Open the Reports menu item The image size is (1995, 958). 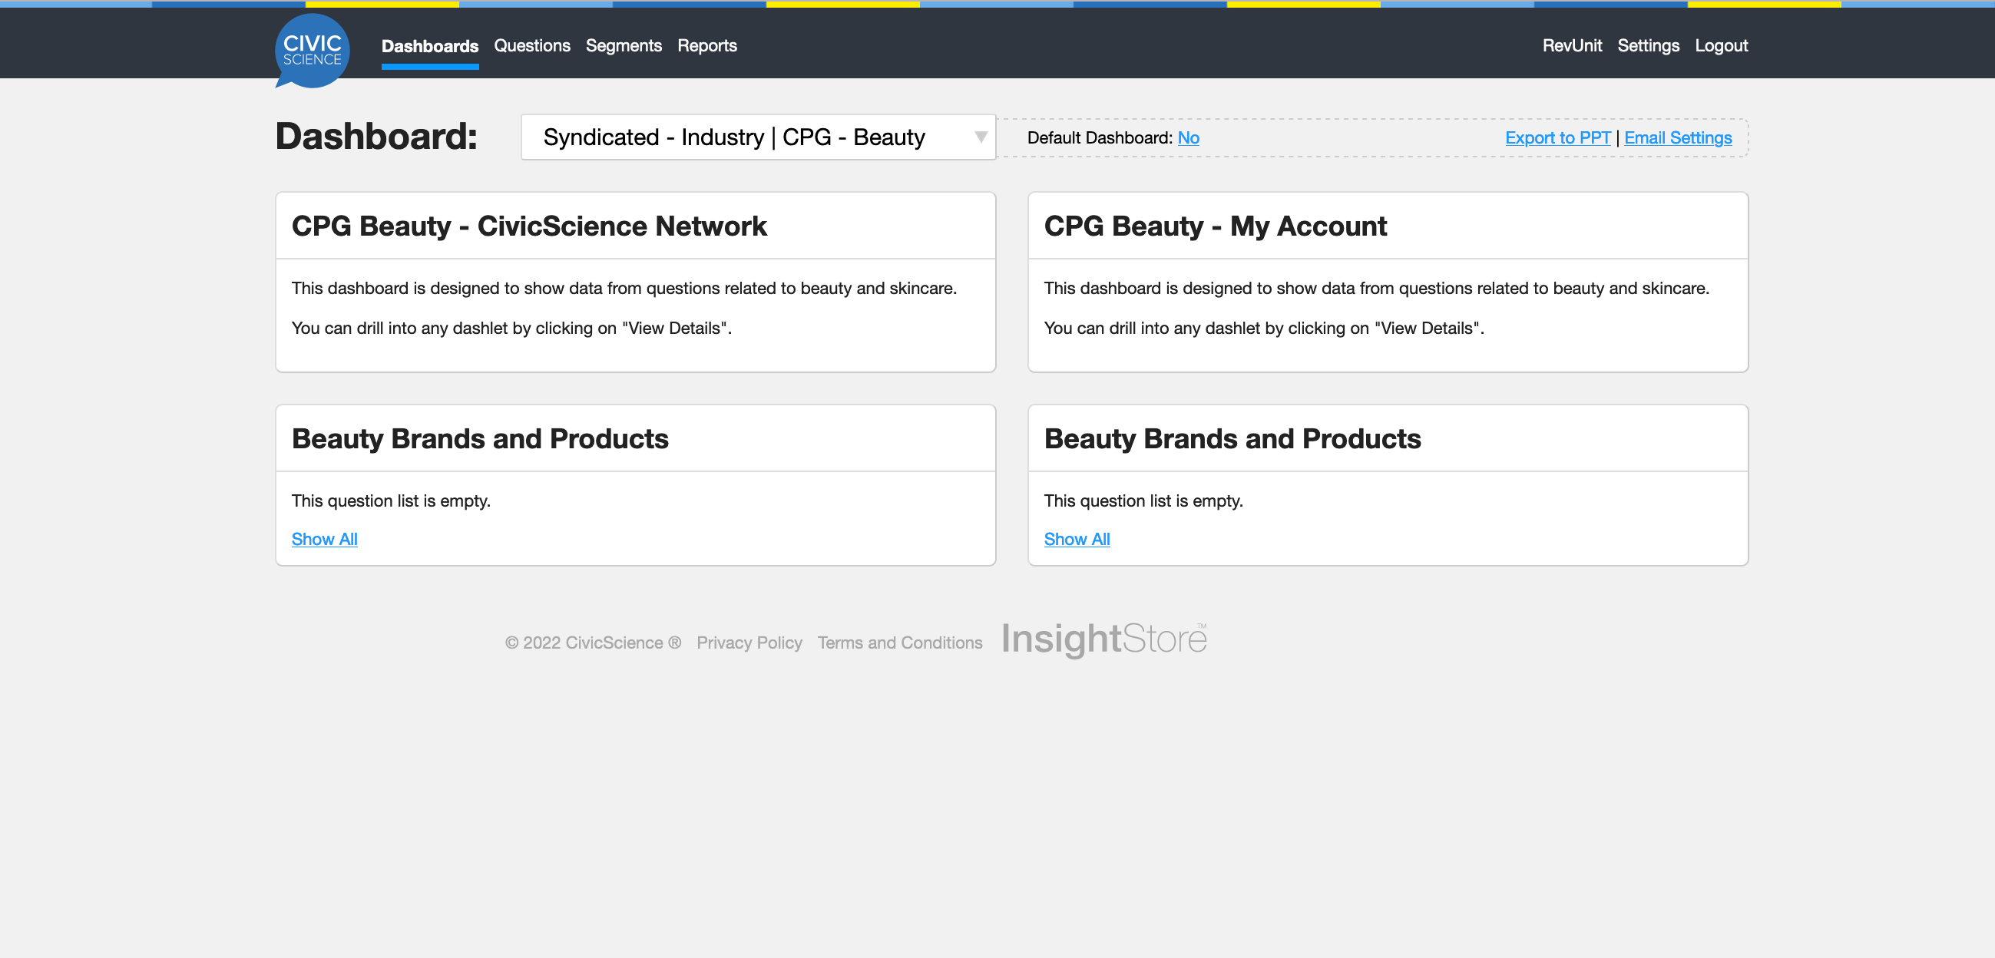coord(707,46)
